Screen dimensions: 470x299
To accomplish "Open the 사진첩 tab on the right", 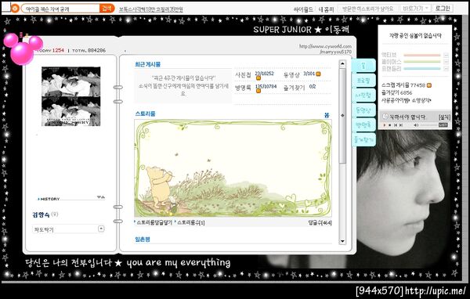I will [x=363, y=95].
